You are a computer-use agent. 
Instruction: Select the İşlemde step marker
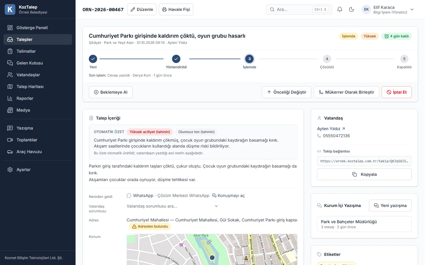pyautogui.click(x=249, y=59)
